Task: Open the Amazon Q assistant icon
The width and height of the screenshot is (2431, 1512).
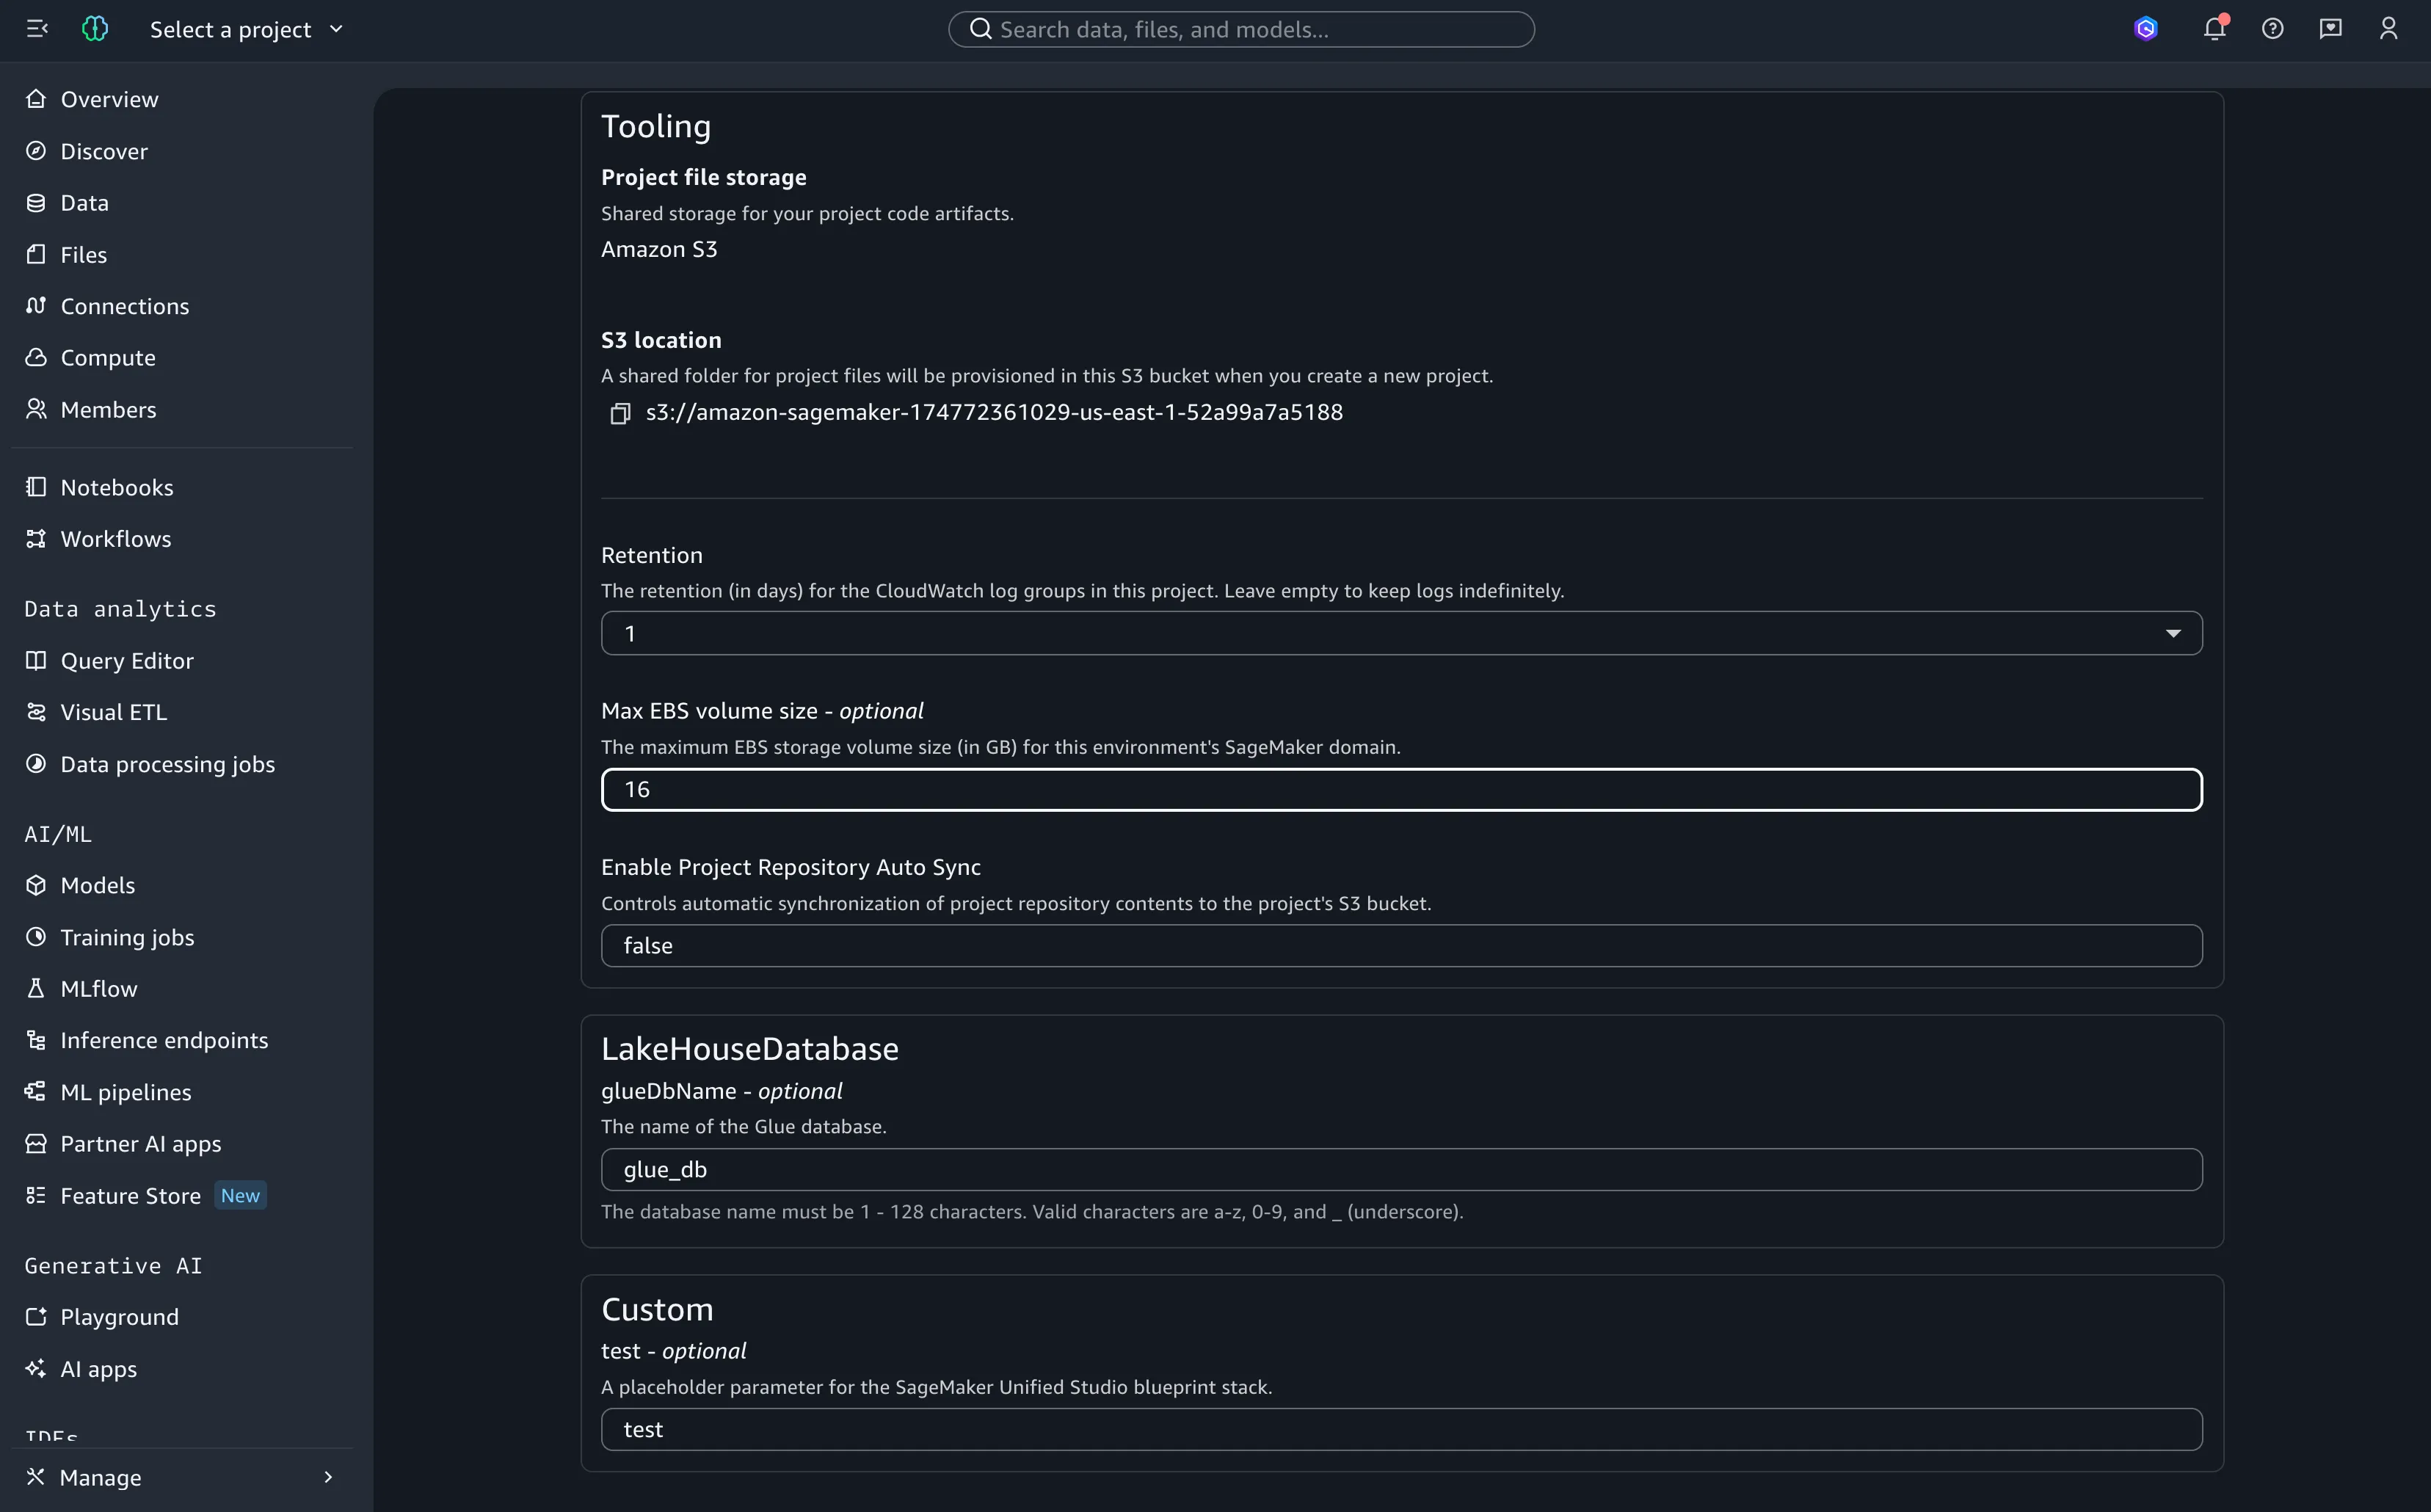Action: click(x=2146, y=29)
